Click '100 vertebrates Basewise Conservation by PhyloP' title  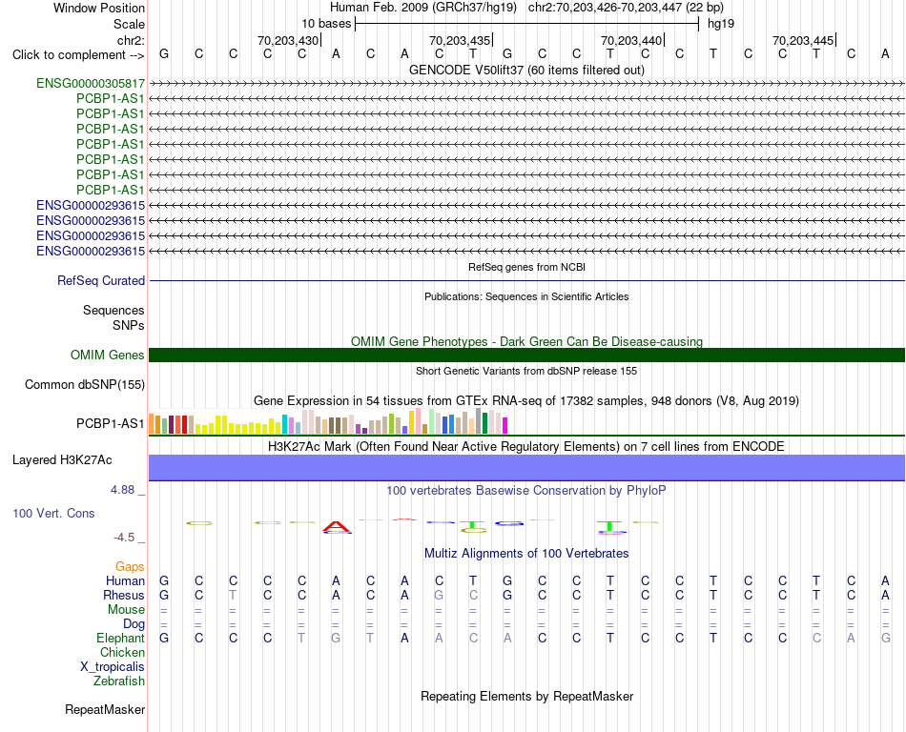(x=526, y=491)
